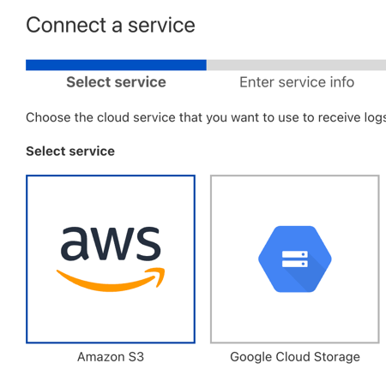Click the "Choose the cloud service" description text
This screenshot has height=375, width=386.
coord(206,117)
